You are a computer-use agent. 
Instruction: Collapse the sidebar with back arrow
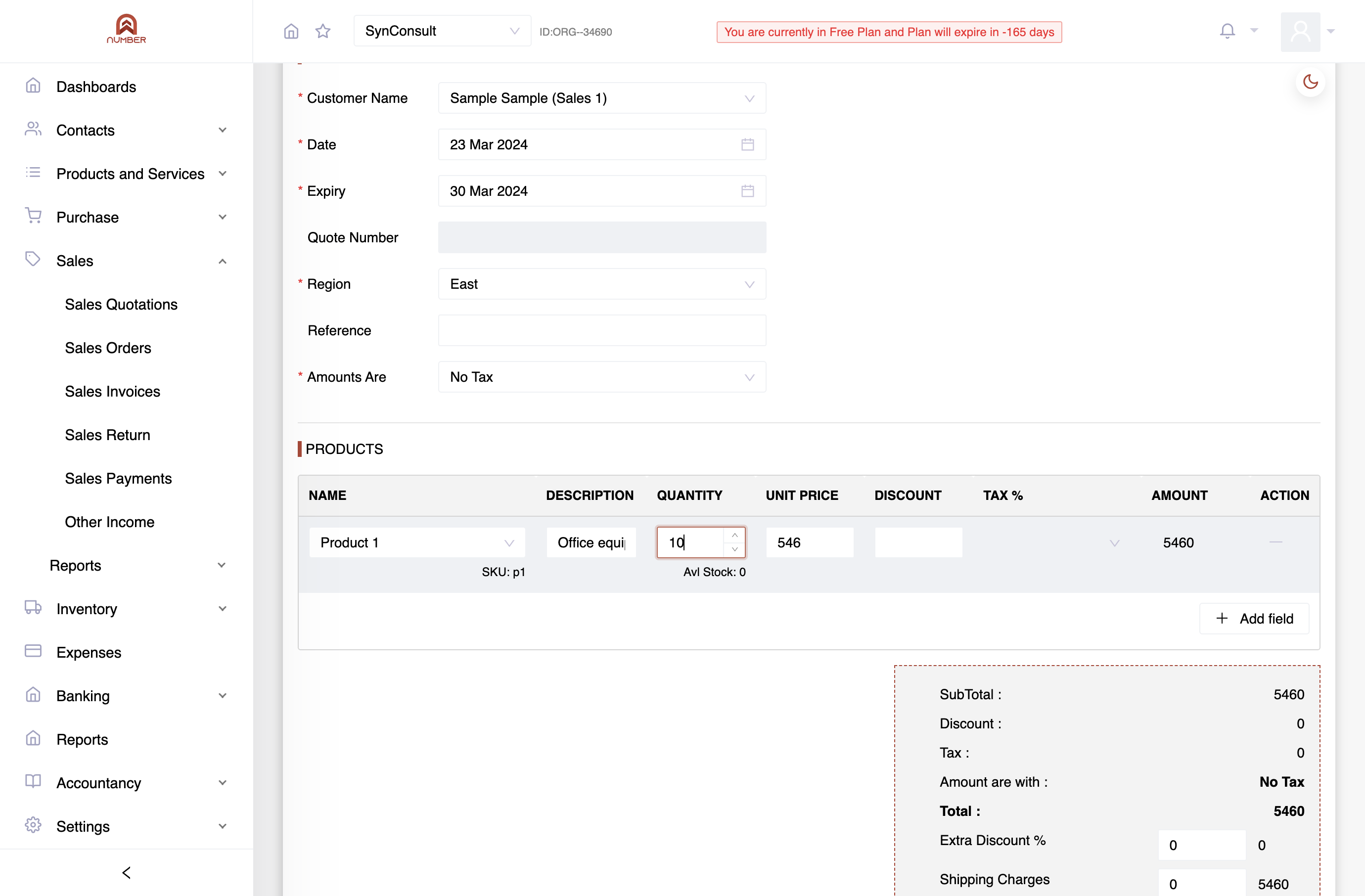(126, 872)
